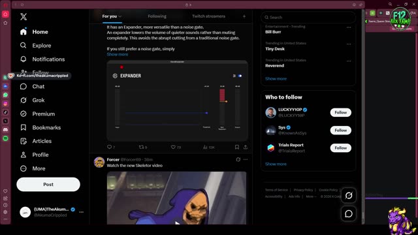Share the Expander post
This screenshot has height=235, width=418.
[x=246, y=147]
